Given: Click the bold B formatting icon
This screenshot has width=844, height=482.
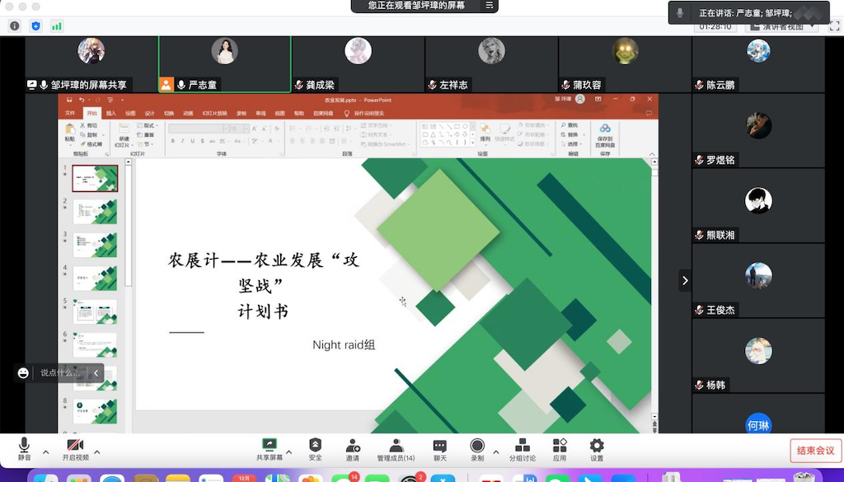Looking at the screenshot, I should [173, 141].
